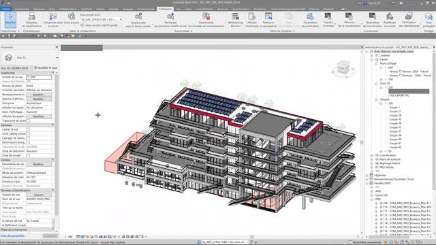Screen dimensions: 436x245
Task: Click the Gabarit de vue Aucun button
Action: (39, 195)
